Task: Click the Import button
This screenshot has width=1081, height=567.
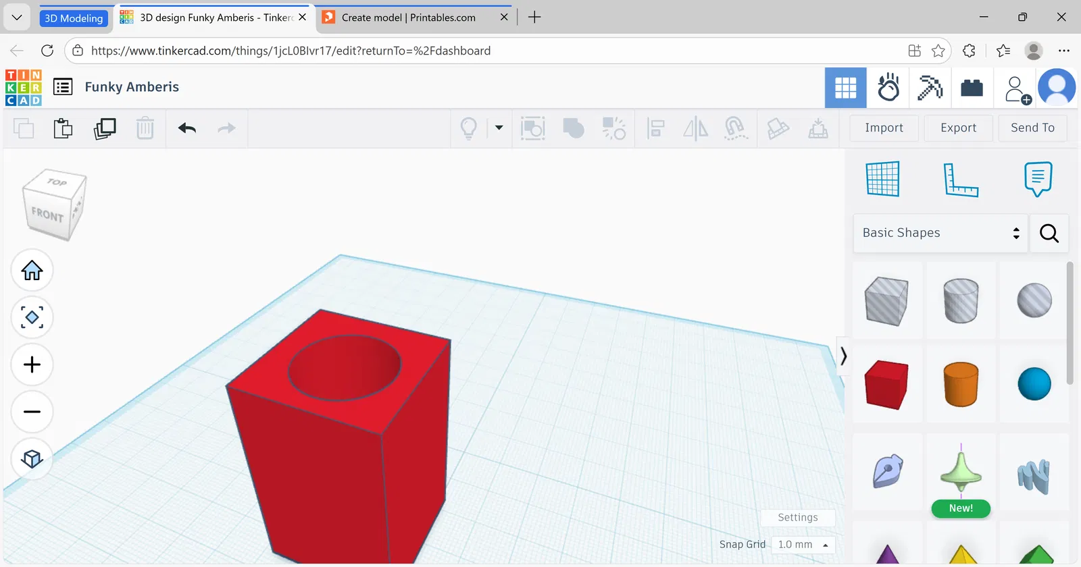Action: (884, 128)
